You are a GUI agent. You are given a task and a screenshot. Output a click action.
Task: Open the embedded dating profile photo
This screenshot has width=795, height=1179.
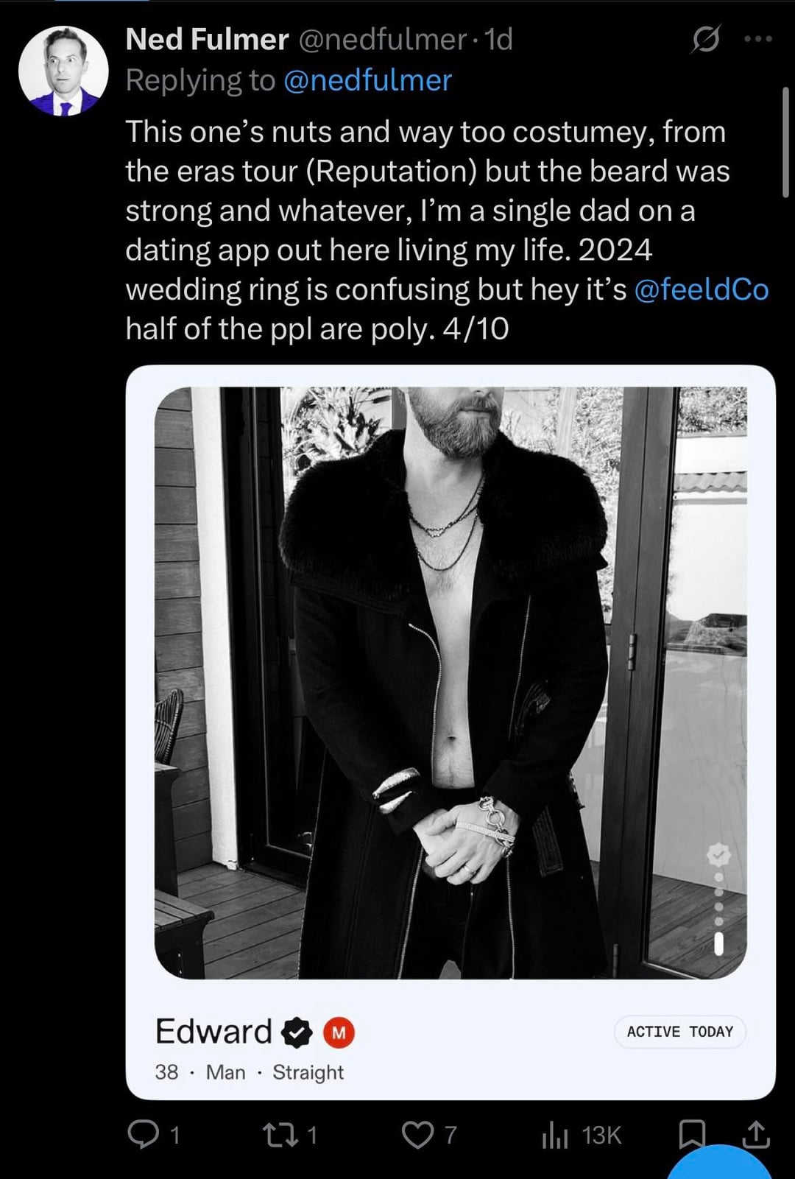pyautogui.click(x=451, y=683)
